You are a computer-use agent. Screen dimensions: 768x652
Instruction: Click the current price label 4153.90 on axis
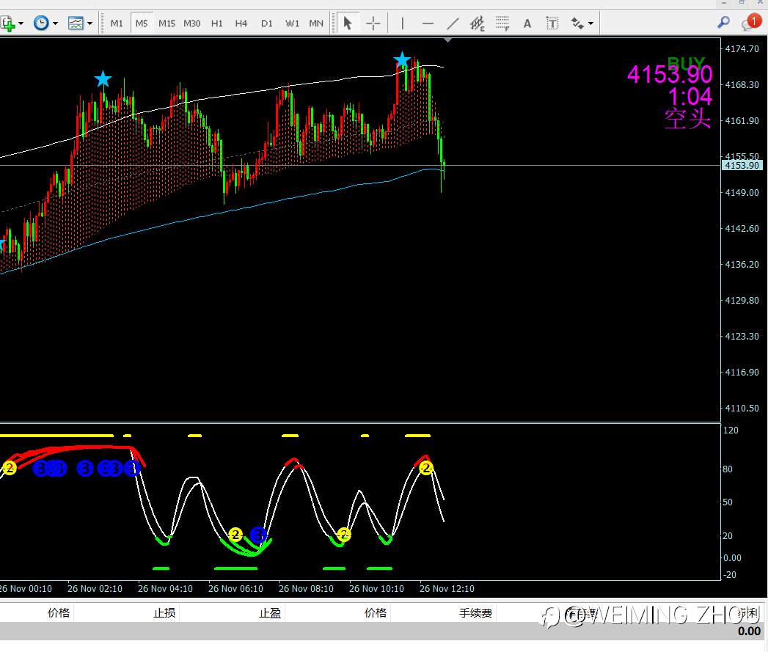click(742, 165)
